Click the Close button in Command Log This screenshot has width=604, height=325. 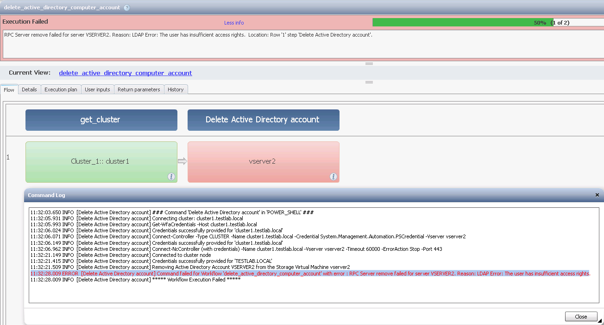click(x=581, y=317)
